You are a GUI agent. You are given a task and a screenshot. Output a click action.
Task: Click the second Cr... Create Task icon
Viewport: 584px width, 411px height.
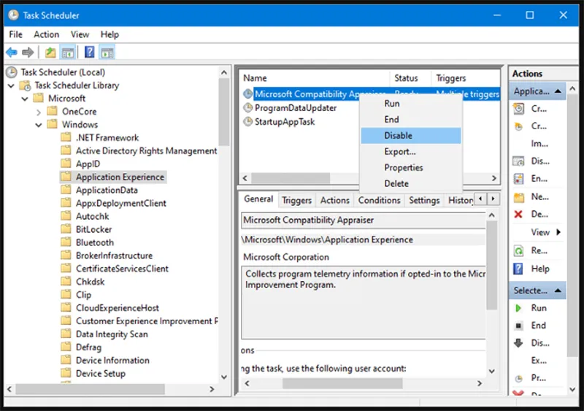pyautogui.click(x=518, y=126)
